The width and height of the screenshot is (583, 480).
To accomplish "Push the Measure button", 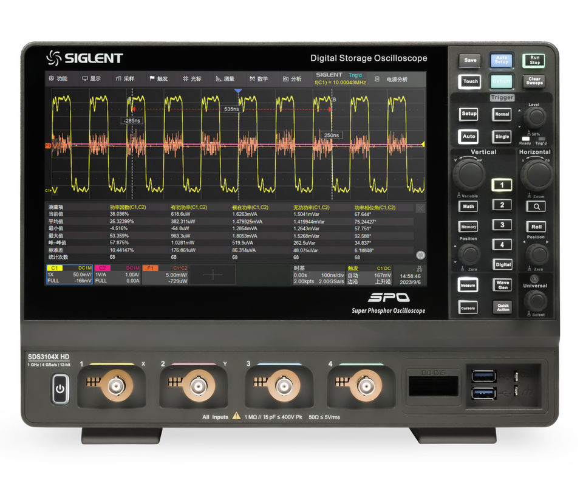I will [468, 286].
